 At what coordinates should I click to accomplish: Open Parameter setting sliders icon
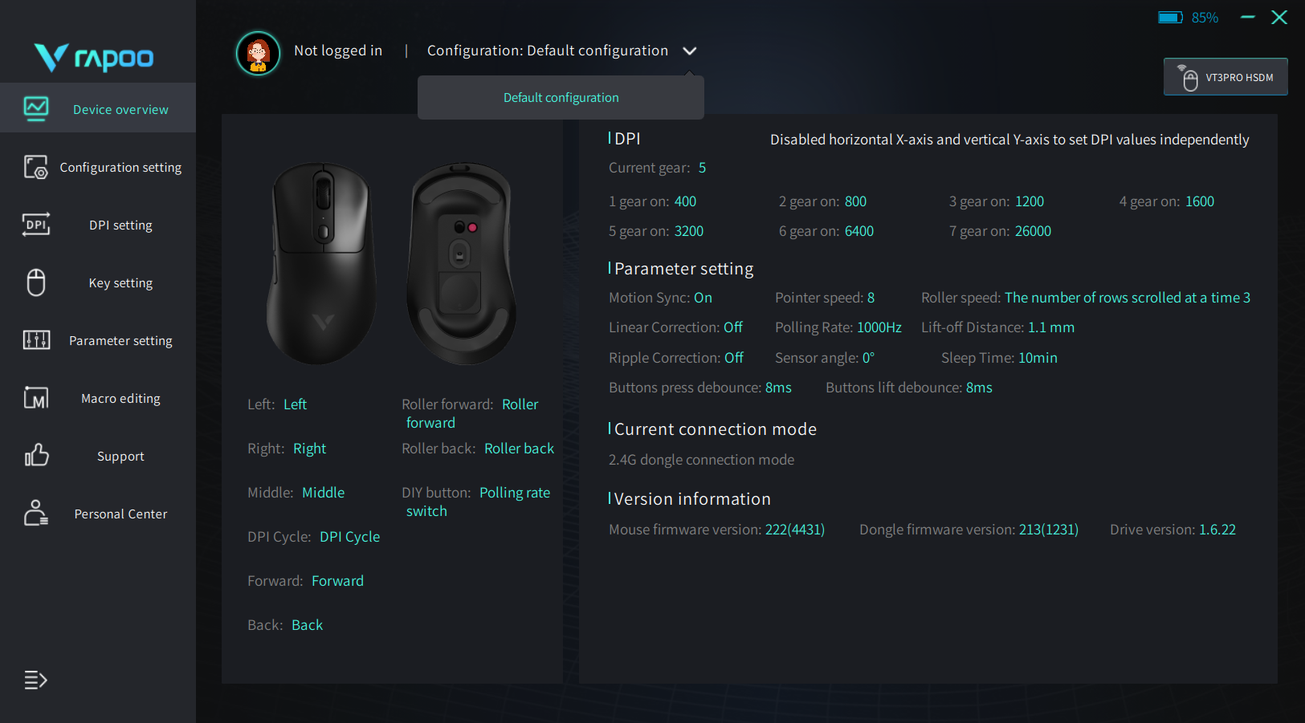[x=36, y=340]
